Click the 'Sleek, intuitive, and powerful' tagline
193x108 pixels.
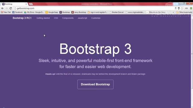click(95, 64)
